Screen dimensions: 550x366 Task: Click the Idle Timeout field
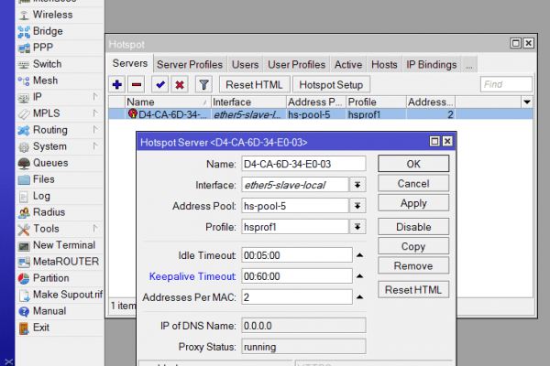point(297,255)
